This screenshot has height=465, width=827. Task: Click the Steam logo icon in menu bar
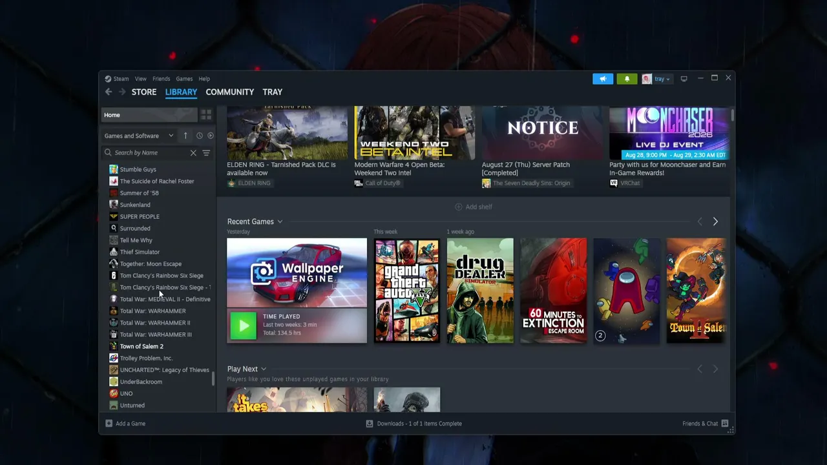[x=108, y=79]
